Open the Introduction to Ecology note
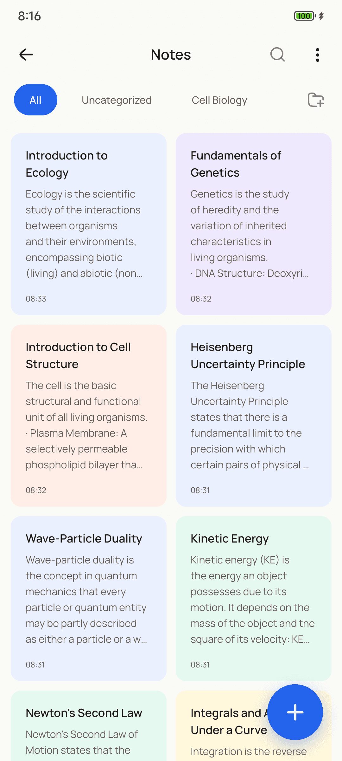The height and width of the screenshot is (761, 342). pos(89,224)
